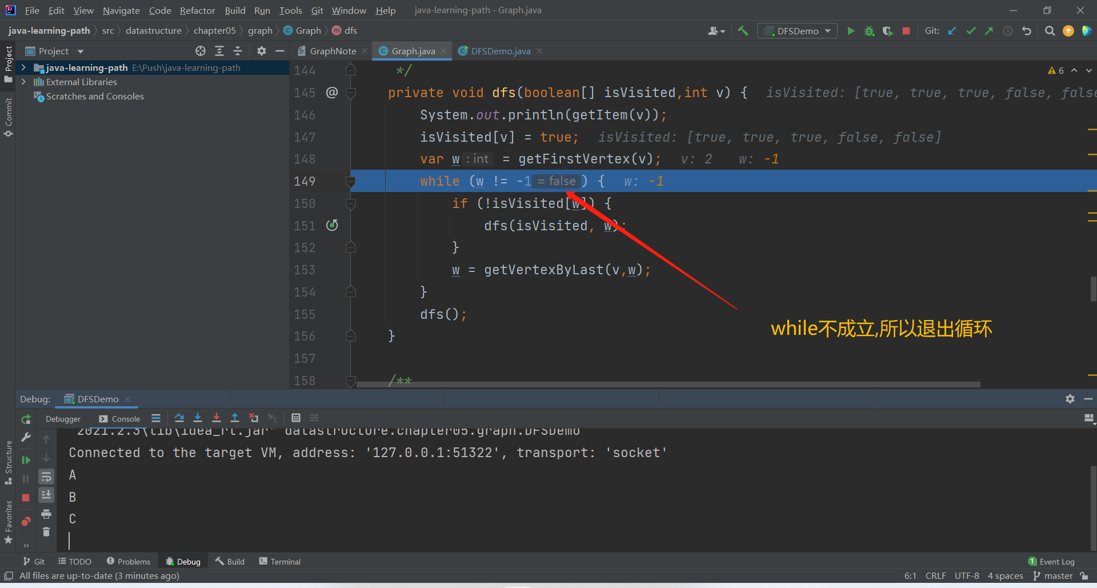Image resolution: width=1097 pixels, height=588 pixels.
Task: Click chapter05 in the breadcrumb bar
Action: tap(214, 30)
